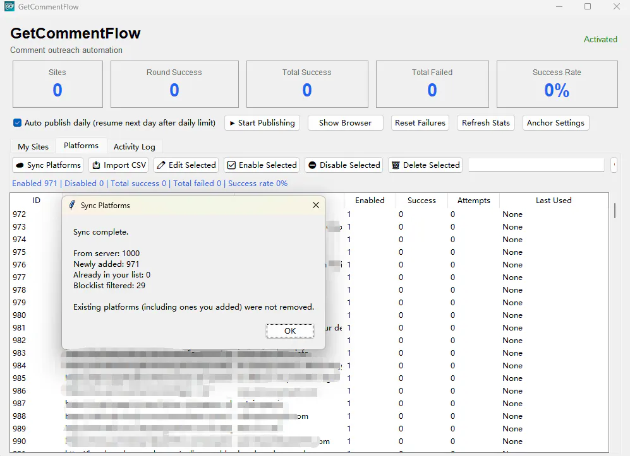Click 'Blocklist filtered: 29' in dialog
This screenshot has width=630, height=456.
click(109, 286)
